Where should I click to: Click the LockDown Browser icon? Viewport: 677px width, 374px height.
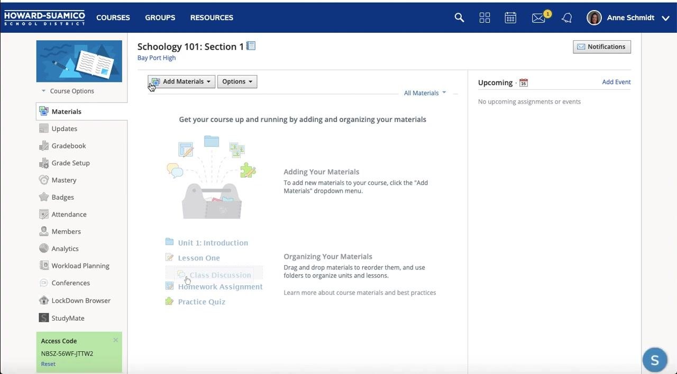pos(44,300)
